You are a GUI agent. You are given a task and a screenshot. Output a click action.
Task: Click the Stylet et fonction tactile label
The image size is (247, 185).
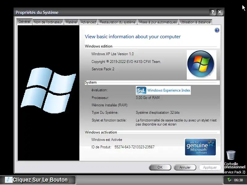[109, 120]
